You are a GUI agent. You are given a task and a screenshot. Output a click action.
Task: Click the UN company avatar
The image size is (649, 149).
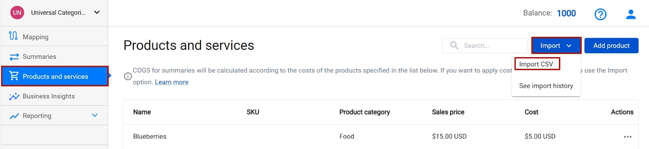[17, 13]
